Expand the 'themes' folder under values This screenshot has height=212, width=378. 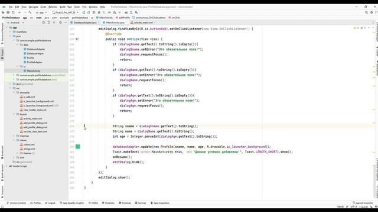[17, 153]
